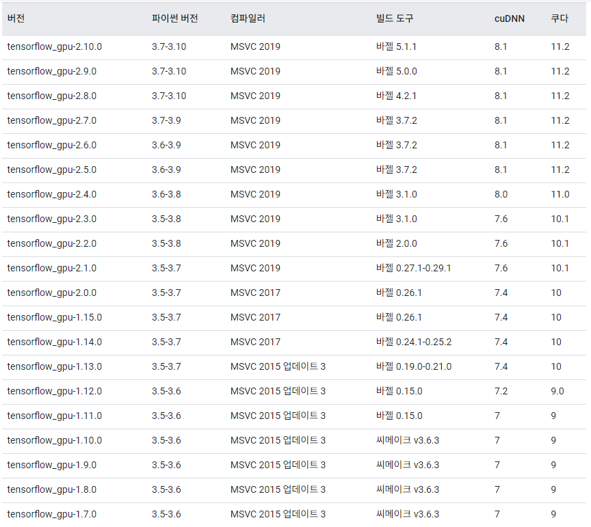Image resolution: width=591 pixels, height=527 pixels.
Task: Click the 파이썬 버전 column header
Action: coord(175,18)
